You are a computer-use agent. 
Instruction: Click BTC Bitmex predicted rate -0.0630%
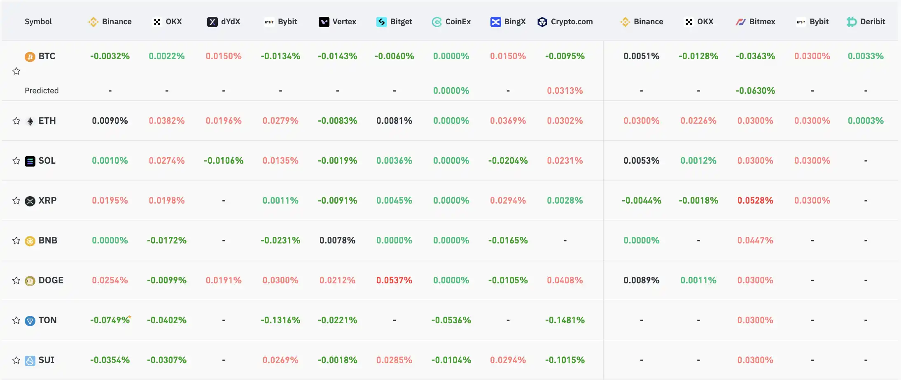tap(755, 91)
